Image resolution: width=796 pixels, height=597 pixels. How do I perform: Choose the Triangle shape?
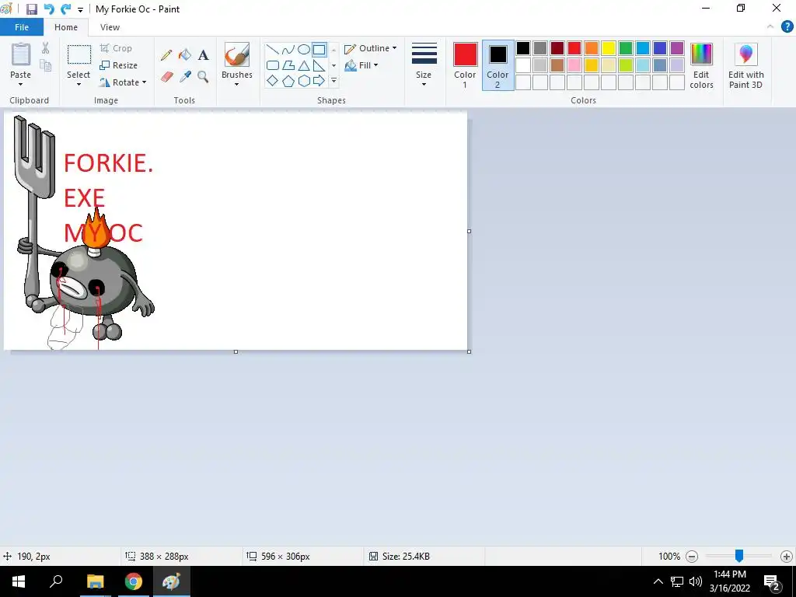pyautogui.click(x=304, y=65)
